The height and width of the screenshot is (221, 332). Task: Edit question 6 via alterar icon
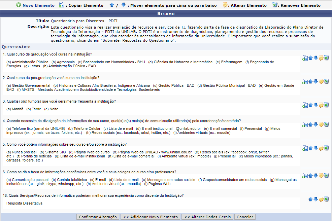click(x=321, y=175)
